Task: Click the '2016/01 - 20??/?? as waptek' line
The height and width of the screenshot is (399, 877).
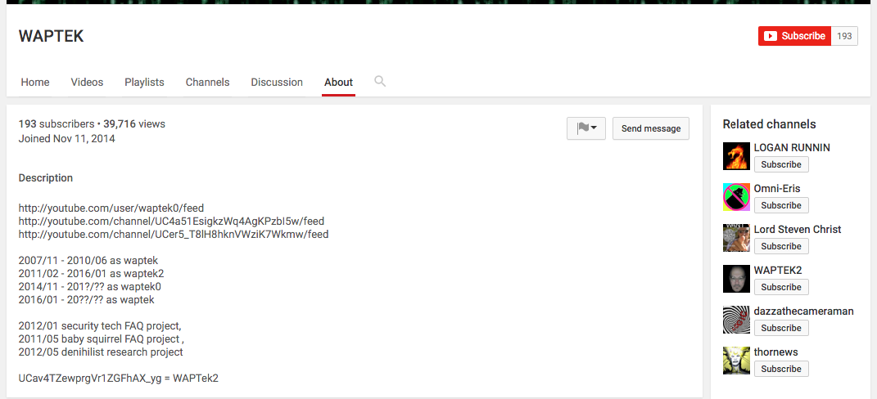Action: coord(87,300)
